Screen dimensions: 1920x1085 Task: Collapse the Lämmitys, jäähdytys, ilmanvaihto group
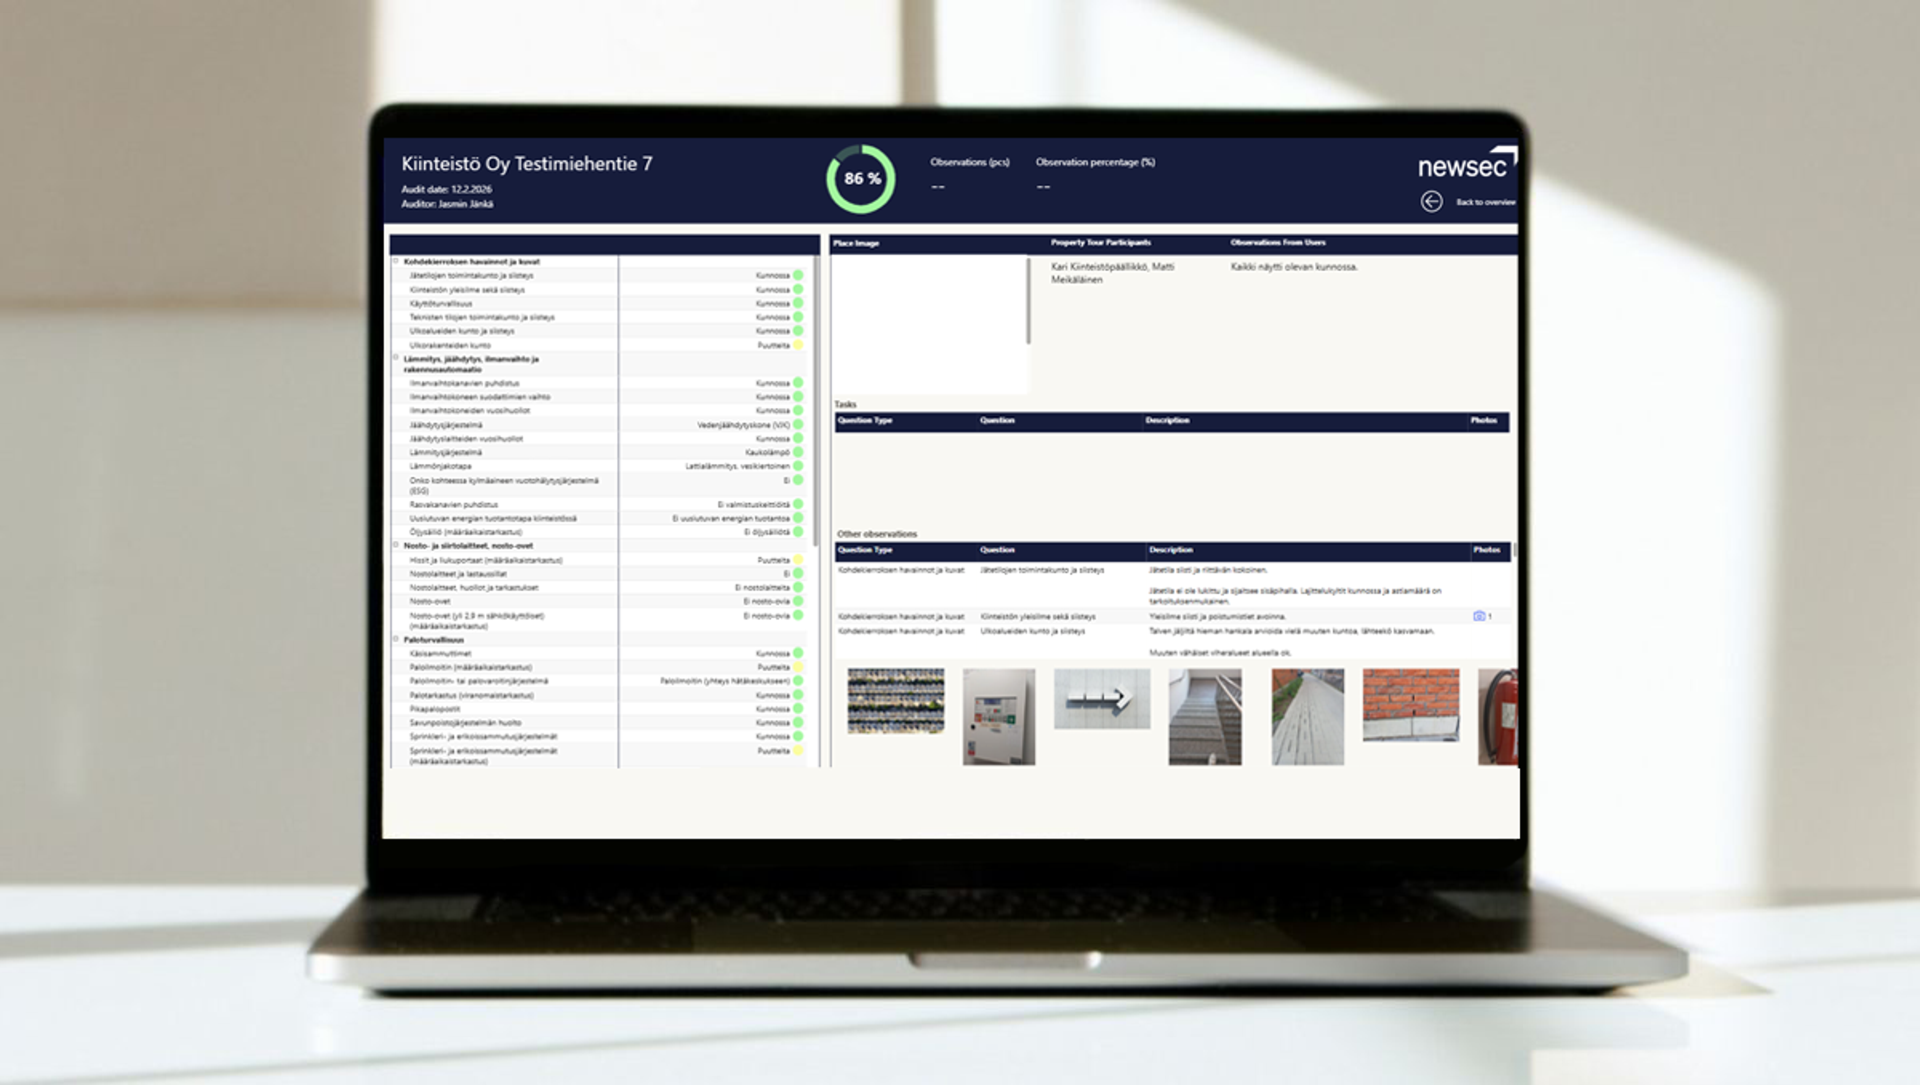tap(396, 357)
